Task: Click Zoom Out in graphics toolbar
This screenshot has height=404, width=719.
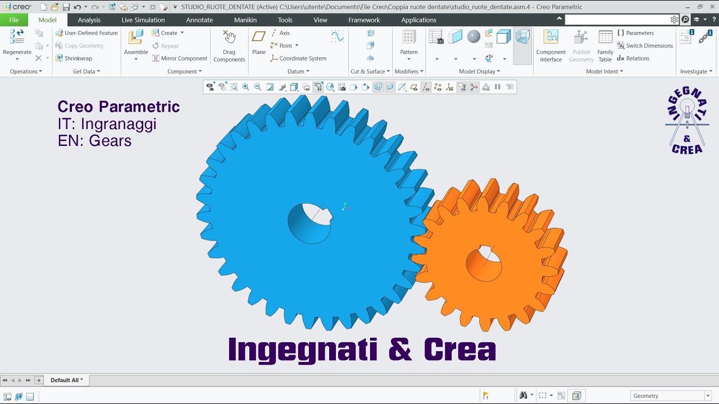Action: click(x=258, y=87)
